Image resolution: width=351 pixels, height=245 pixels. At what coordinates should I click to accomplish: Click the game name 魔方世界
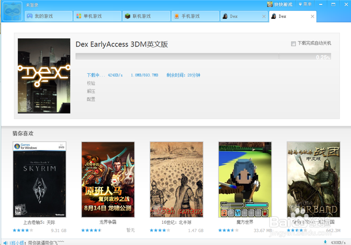[x=245, y=222]
